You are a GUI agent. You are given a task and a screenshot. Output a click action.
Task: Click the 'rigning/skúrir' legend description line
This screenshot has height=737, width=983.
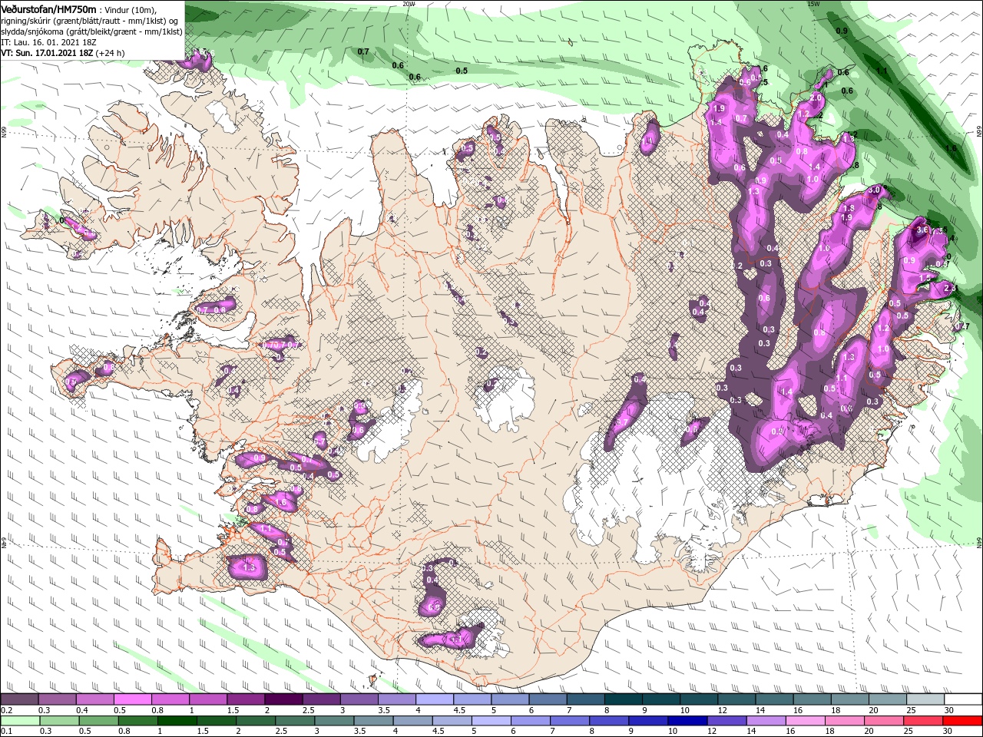[91, 21]
